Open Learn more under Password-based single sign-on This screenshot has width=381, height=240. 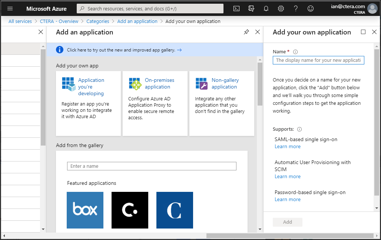[x=288, y=199]
